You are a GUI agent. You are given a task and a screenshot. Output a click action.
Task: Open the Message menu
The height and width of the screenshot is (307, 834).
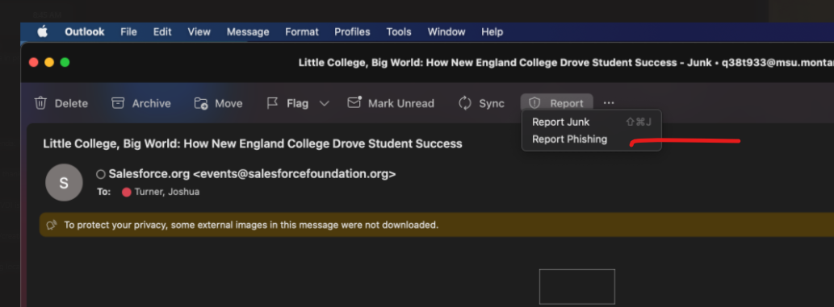click(248, 32)
